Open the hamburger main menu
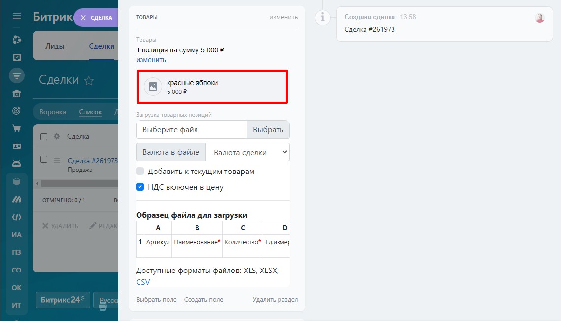The height and width of the screenshot is (321, 561). 17,16
